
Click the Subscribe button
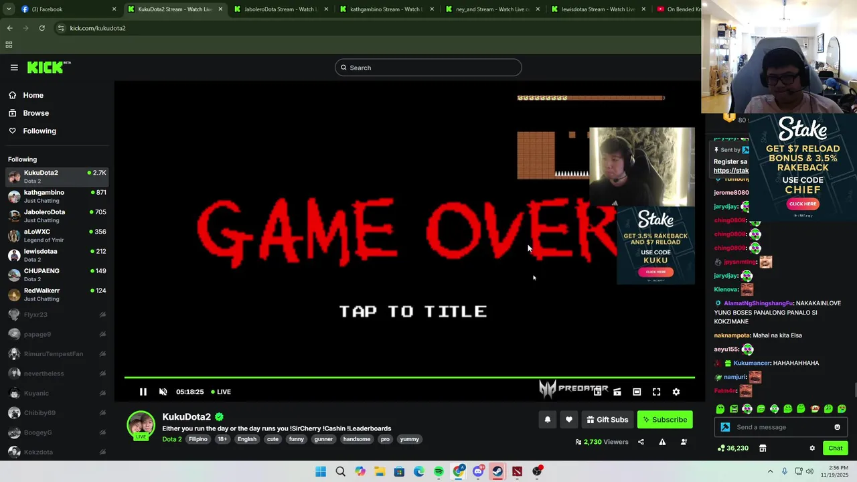point(665,420)
